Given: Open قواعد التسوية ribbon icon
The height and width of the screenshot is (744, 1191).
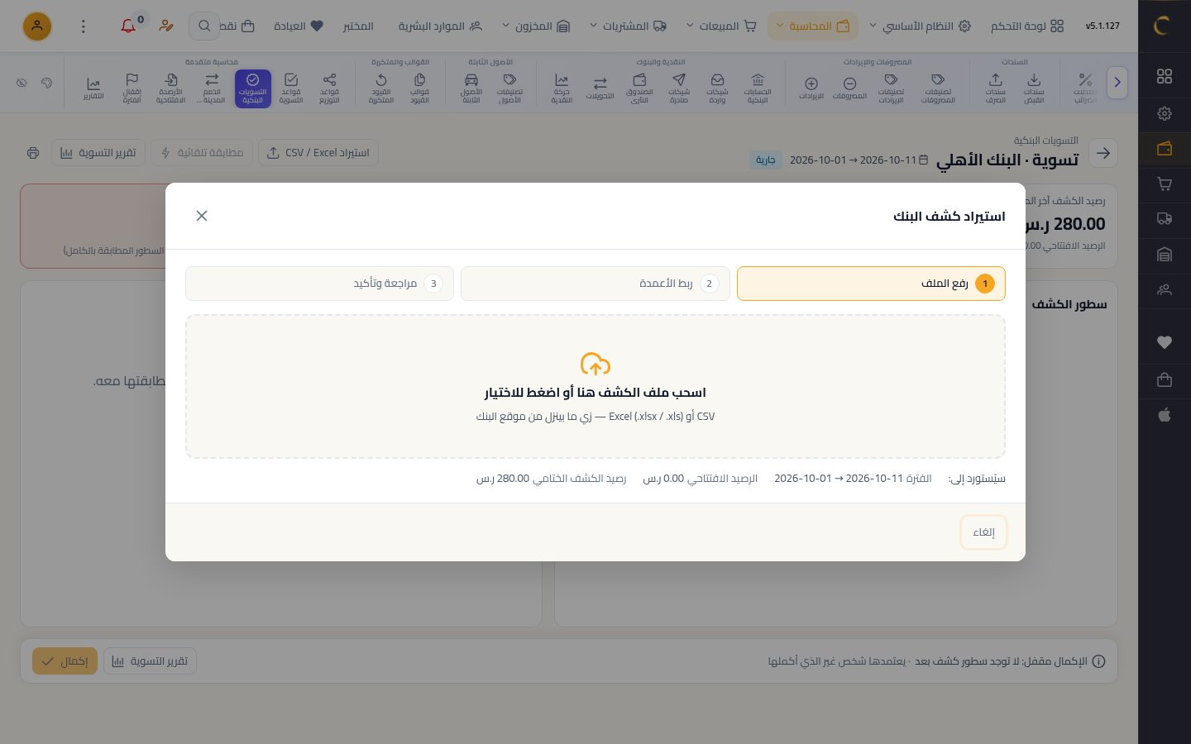Looking at the screenshot, I should 291,88.
